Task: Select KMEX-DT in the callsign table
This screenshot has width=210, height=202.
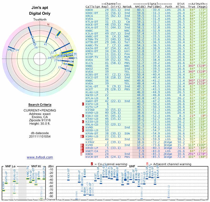Action: point(92,51)
